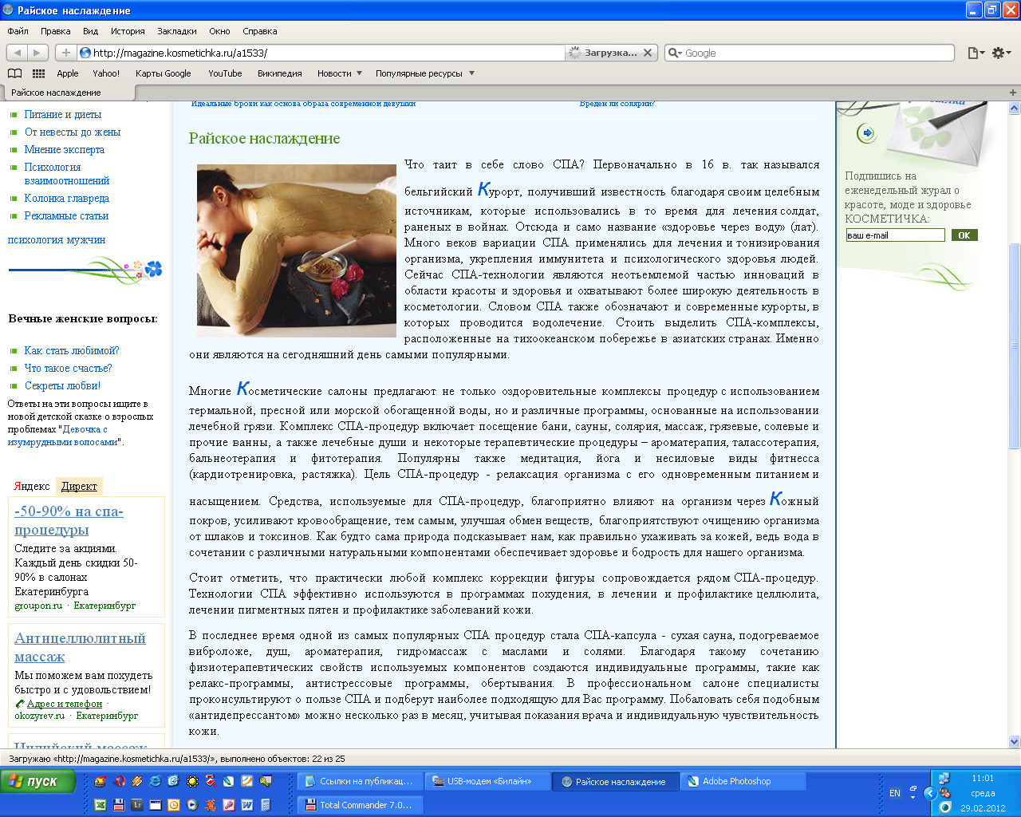Add bookmark with the plus button
The width and height of the screenshot is (1021, 817).
(65, 53)
